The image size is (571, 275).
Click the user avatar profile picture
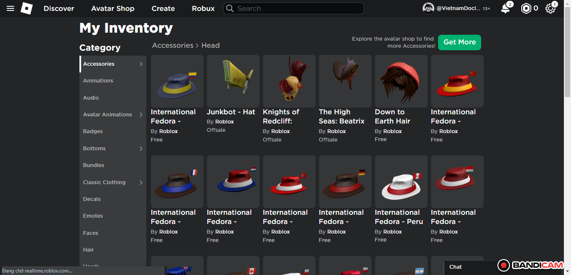[x=428, y=8]
